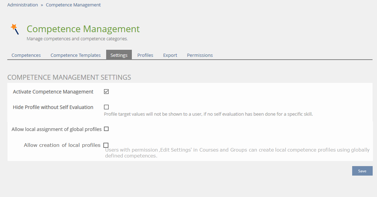Enable Hide Profile without Self Evaluation checkbox
This screenshot has width=377, height=197.
point(106,107)
